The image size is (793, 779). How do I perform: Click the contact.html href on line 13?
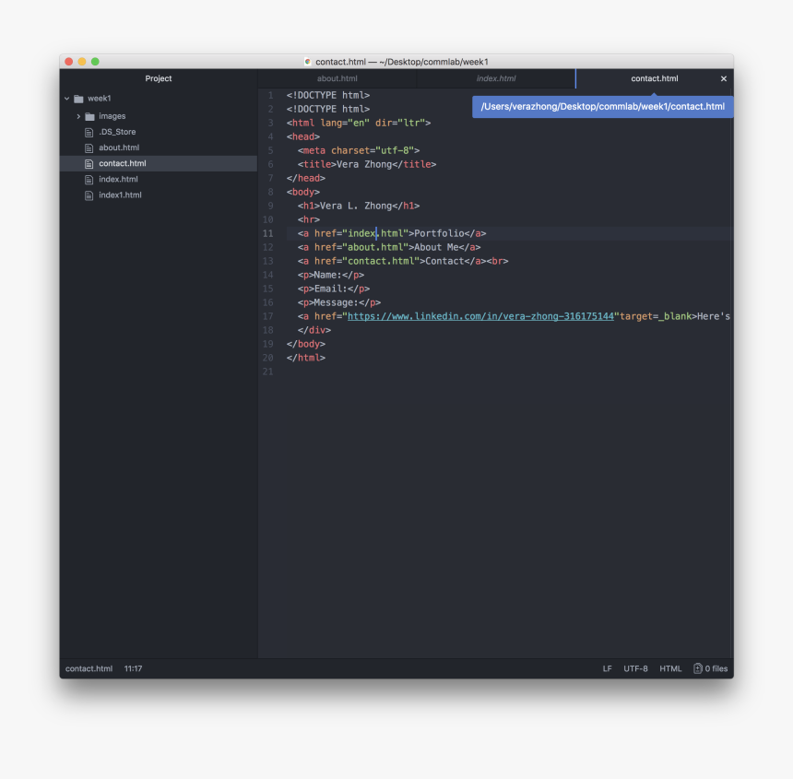(x=381, y=261)
